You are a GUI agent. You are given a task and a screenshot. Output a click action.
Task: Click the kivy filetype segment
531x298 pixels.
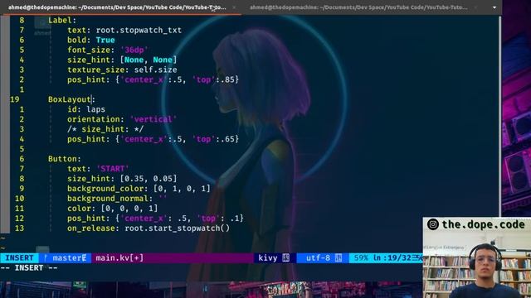274,257
